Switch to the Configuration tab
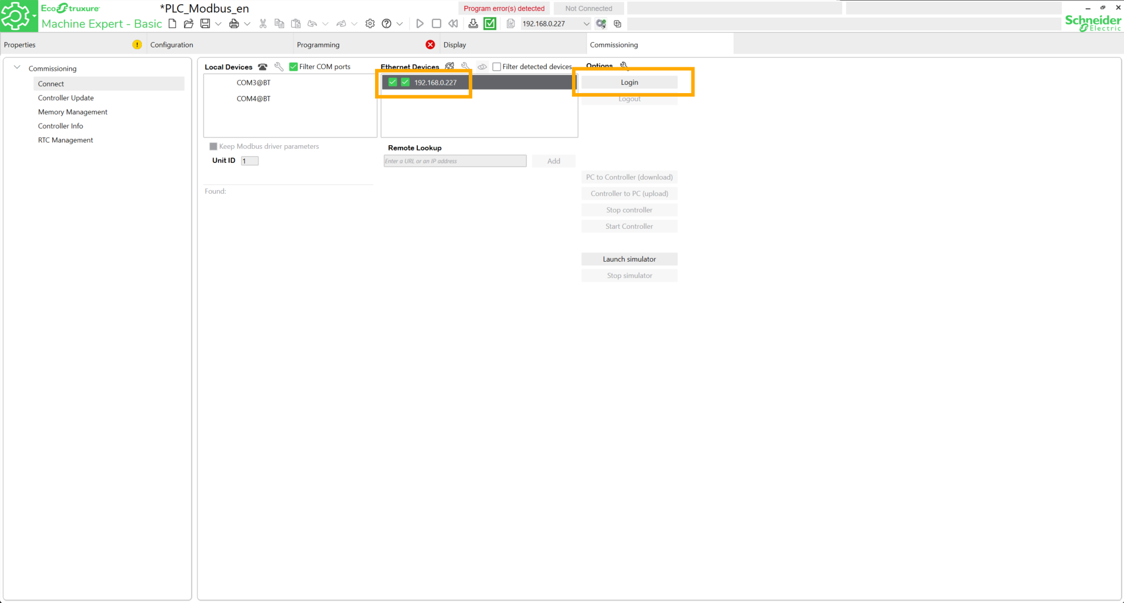Viewport: 1124px width, 603px height. (x=172, y=44)
